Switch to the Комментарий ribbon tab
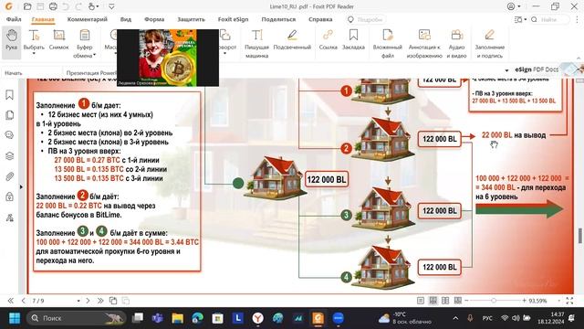Viewport: 584px width, 329px height. point(88,19)
